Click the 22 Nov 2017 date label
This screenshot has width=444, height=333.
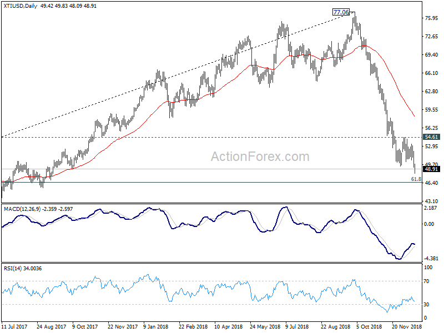[x=123, y=326]
